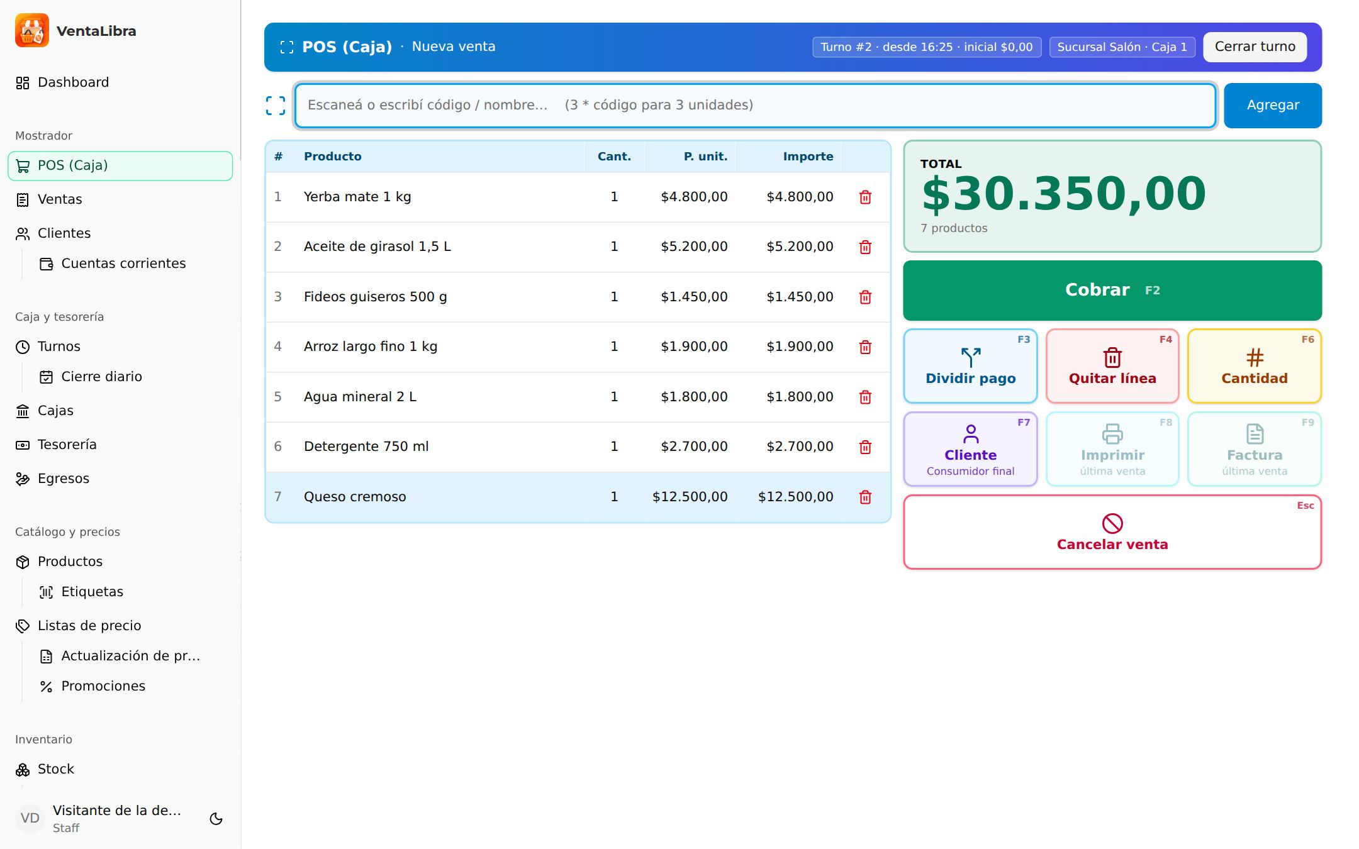Open Tesorería in the sidebar
This screenshot has width=1359, height=849.
pyautogui.click(x=120, y=445)
